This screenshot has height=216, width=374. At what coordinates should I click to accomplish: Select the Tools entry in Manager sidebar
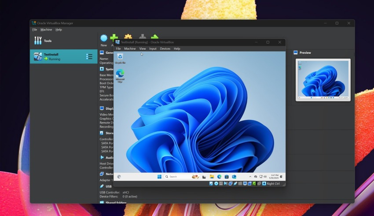(x=64, y=41)
